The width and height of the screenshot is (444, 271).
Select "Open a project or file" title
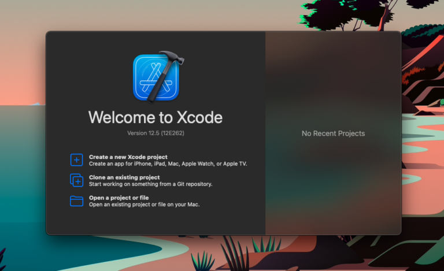pyautogui.click(x=119, y=198)
